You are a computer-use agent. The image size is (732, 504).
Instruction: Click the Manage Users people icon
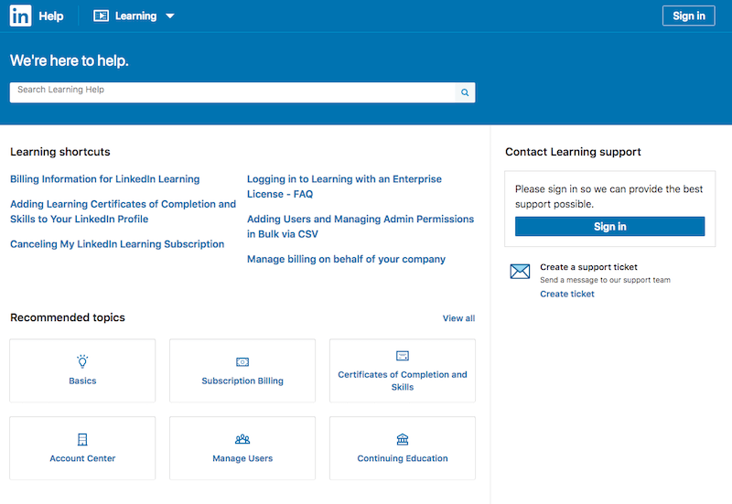click(242, 439)
